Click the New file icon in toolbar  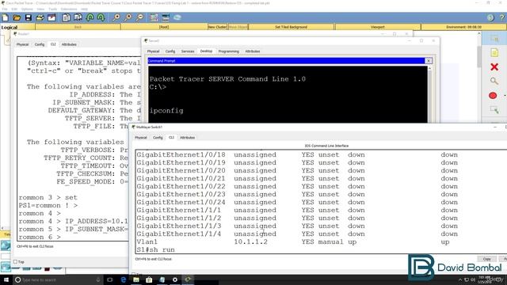click(6, 17)
